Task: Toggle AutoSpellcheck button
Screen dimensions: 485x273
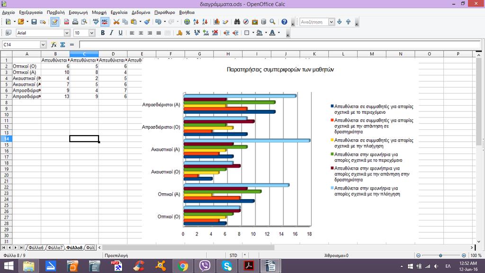Action: tap(105, 22)
